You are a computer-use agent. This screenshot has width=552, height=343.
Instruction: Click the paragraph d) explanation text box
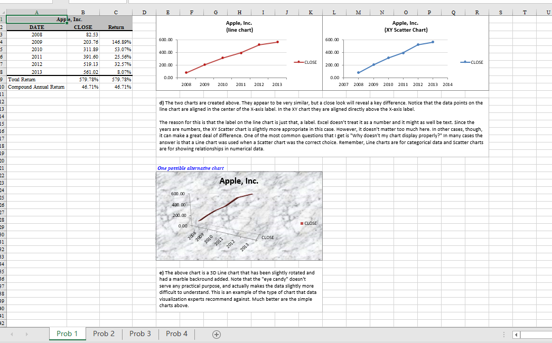pos(322,127)
